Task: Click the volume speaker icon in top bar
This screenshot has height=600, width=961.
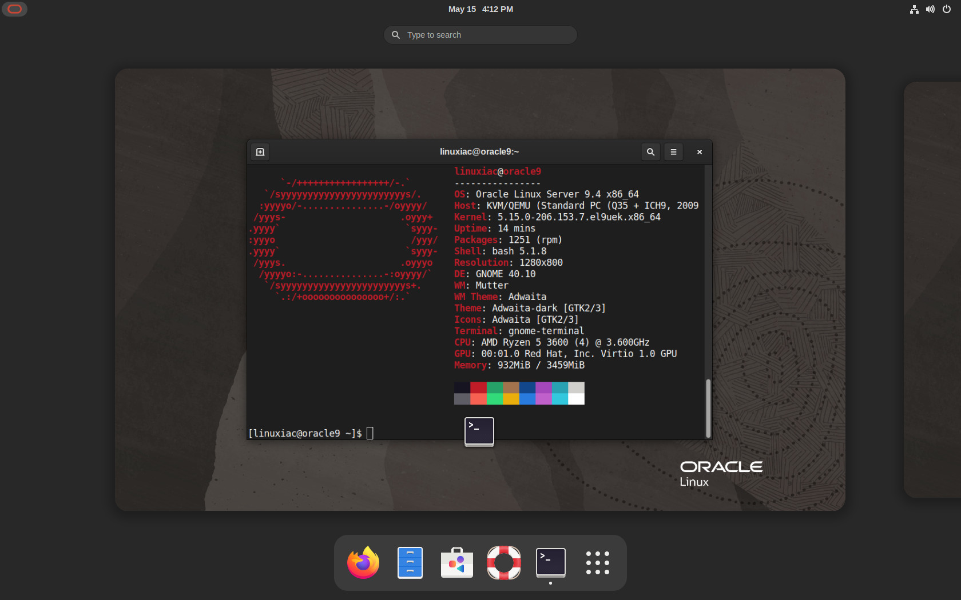Action: click(x=930, y=9)
